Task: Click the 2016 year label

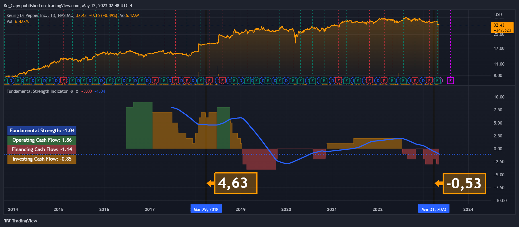Action: (104, 210)
